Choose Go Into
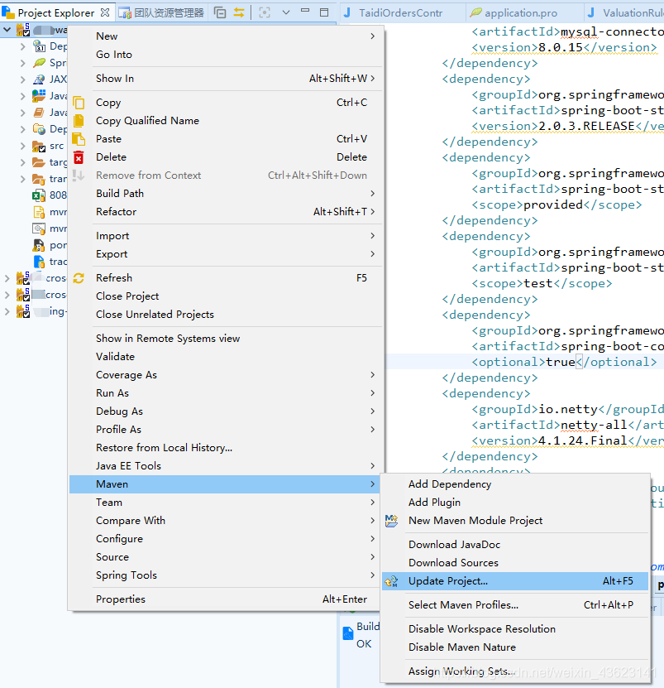The height and width of the screenshot is (688, 664). pyautogui.click(x=226, y=55)
